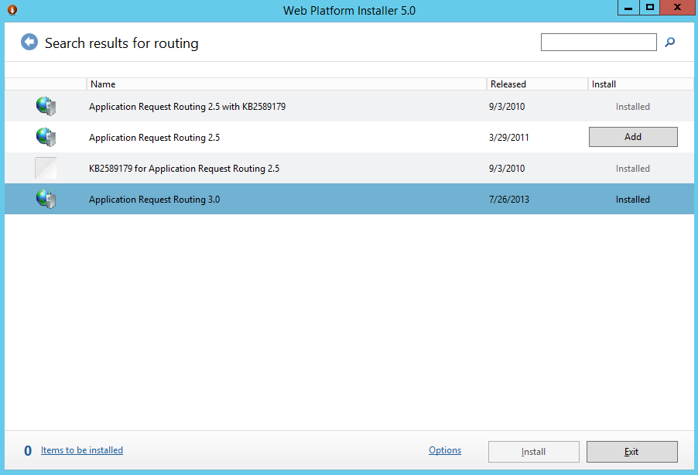Click the Install column header
This screenshot has width=698, height=475.
pyautogui.click(x=641, y=84)
